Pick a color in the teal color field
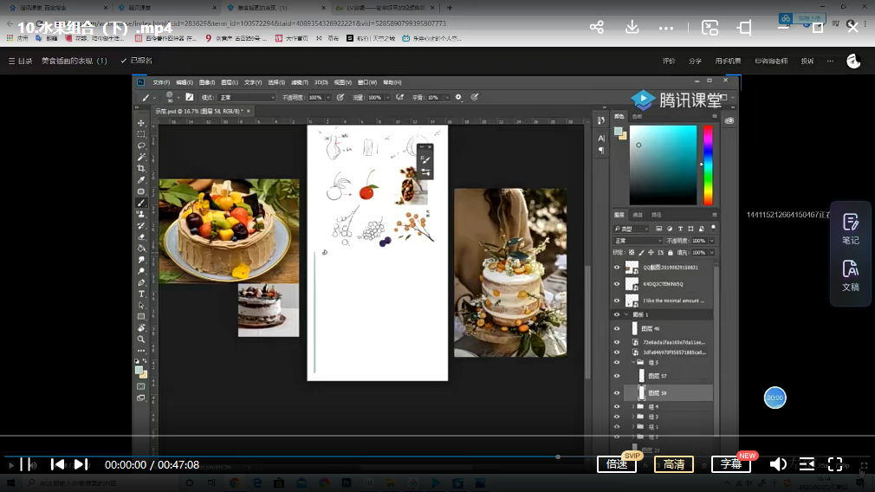 (663, 165)
